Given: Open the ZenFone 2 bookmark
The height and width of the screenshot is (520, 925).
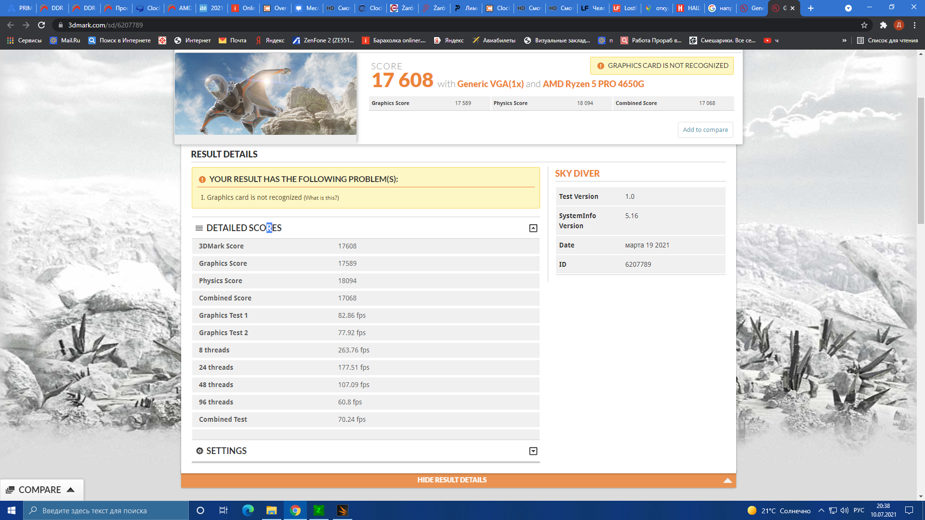Looking at the screenshot, I should (x=323, y=40).
